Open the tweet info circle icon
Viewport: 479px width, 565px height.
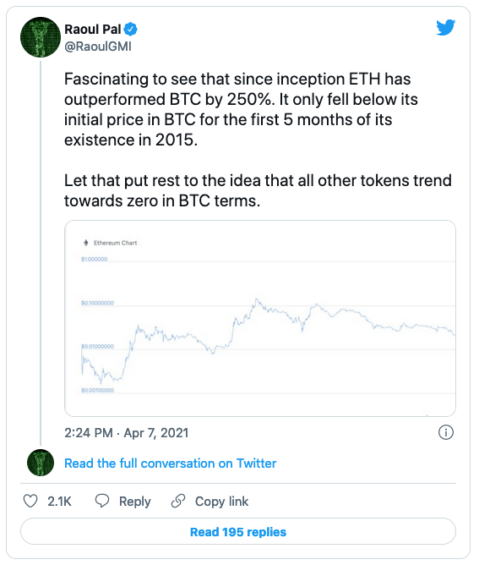tap(446, 432)
